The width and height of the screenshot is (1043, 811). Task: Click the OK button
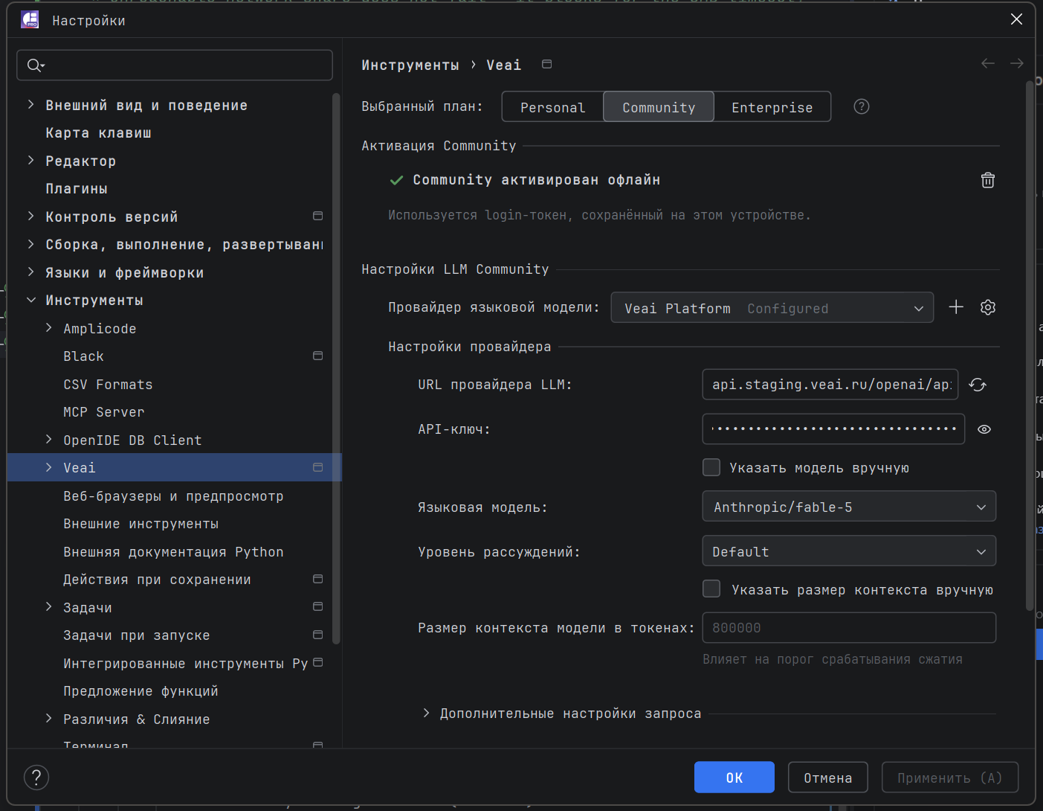pyautogui.click(x=734, y=778)
